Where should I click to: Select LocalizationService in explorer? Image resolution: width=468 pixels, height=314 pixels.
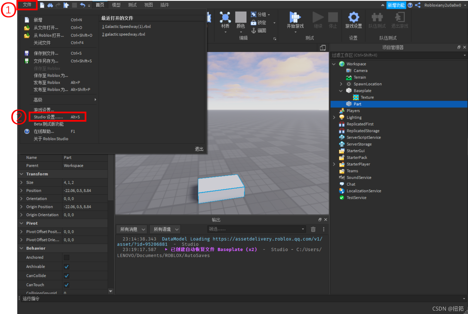pyautogui.click(x=364, y=191)
